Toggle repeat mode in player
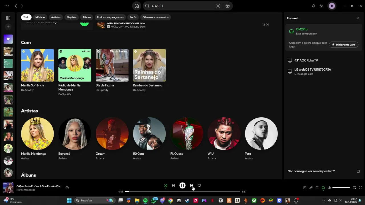The height and width of the screenshot is (205, 365). pyautogui.click(x=199, y=186)
